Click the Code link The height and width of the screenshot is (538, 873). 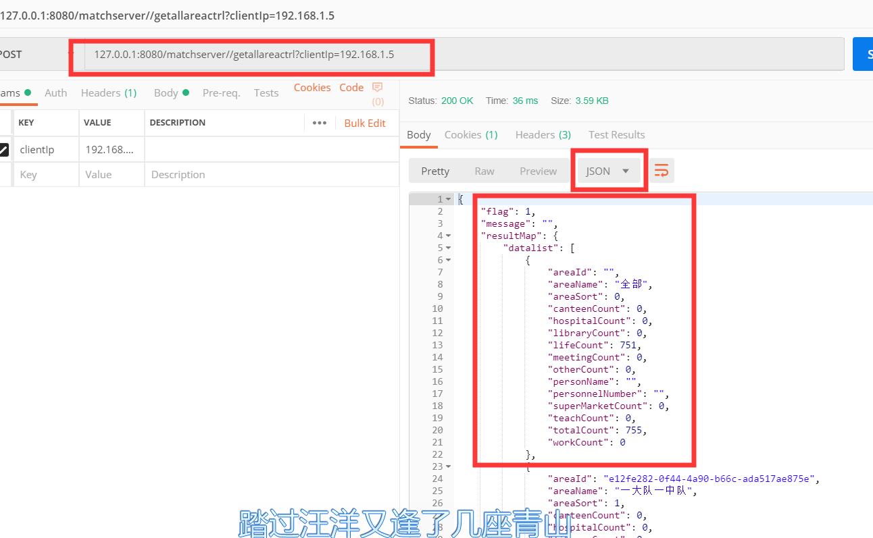coord(351,88)
